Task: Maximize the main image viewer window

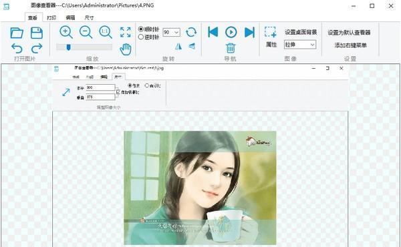Action: point(372,6)
